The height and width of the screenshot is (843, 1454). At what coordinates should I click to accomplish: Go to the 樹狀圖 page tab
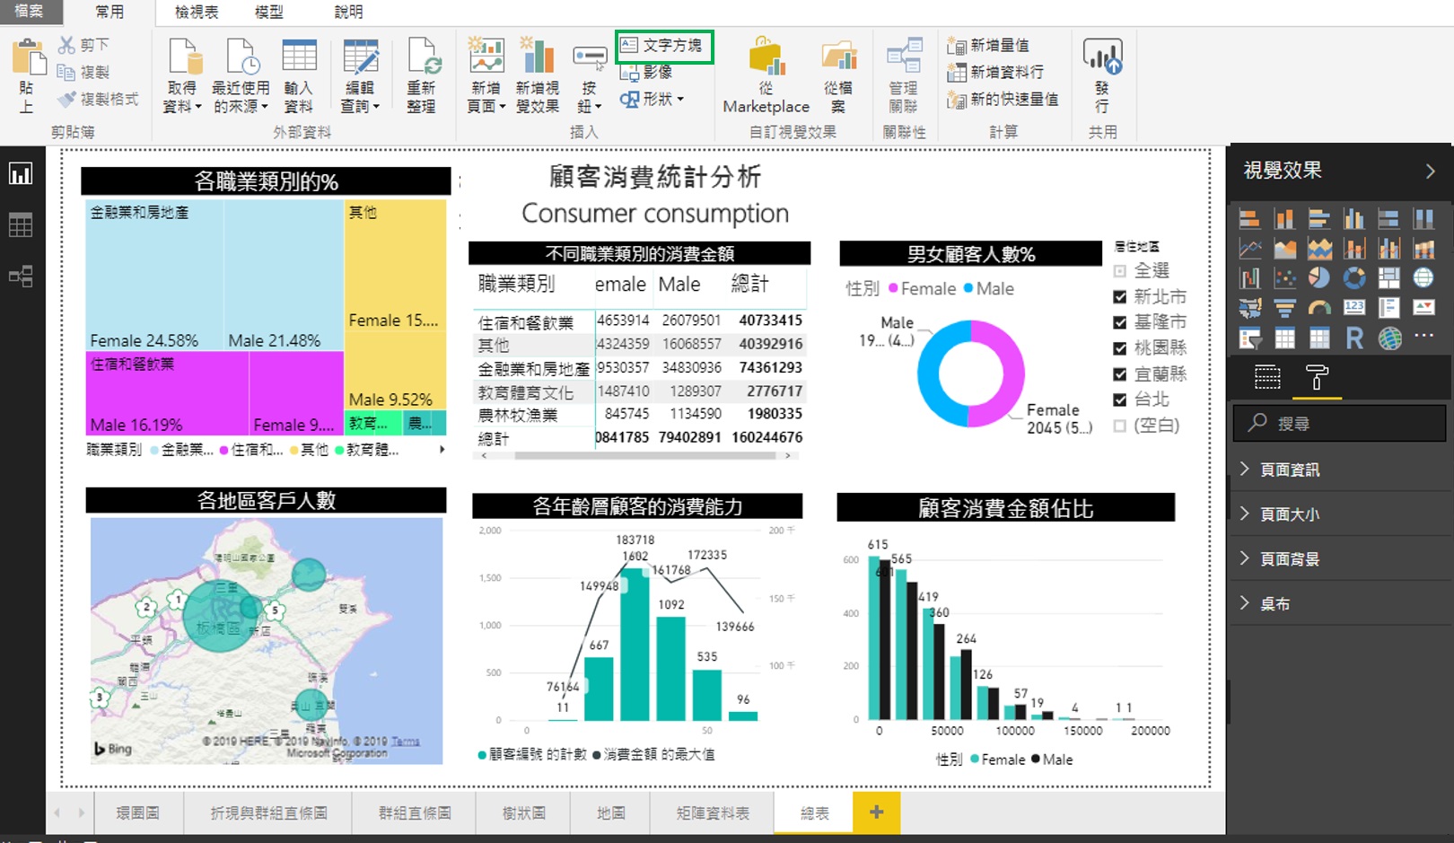click(x=523, y=812)
